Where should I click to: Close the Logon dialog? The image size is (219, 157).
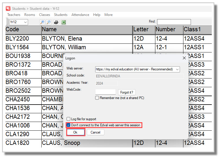184,58
